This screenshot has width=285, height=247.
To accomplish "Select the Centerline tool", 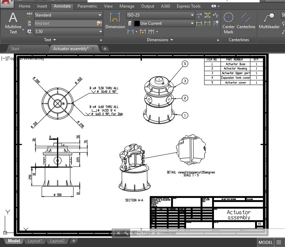I will [246, 21].
